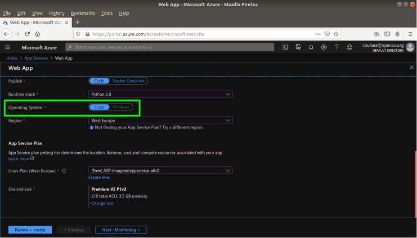Open the Help menu
Screen dimensions: 417x238
[124, 13]
